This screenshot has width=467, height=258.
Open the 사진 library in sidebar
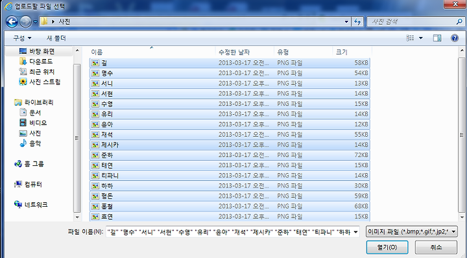pos(30,133)
